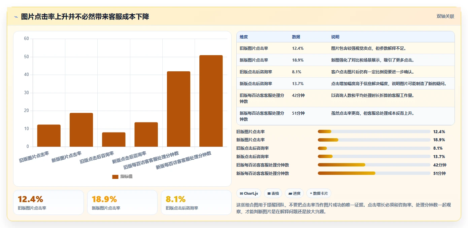Click the 51分钟 progress value label

coord(439,173)
